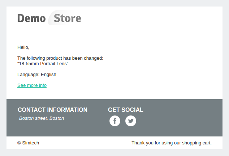Click the Simtech company name

coord(31,143)
